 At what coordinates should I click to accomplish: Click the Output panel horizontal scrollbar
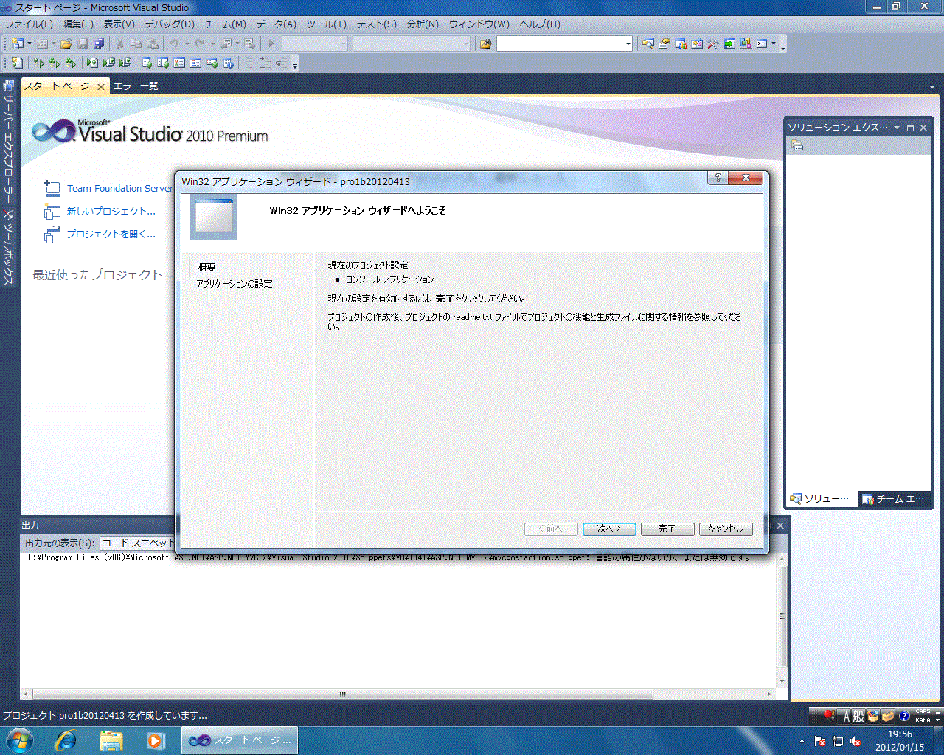pyautogui.click(x=398, y=694)
